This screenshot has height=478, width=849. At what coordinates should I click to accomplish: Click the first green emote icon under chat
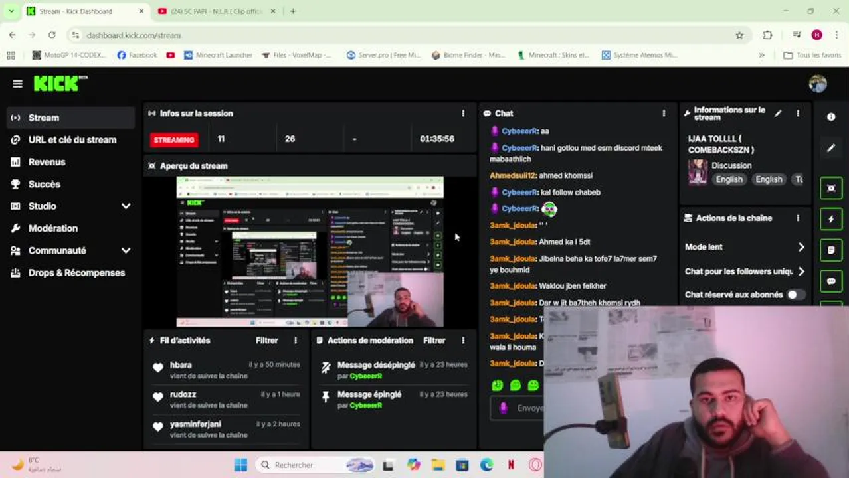click(x=497, y=385)
